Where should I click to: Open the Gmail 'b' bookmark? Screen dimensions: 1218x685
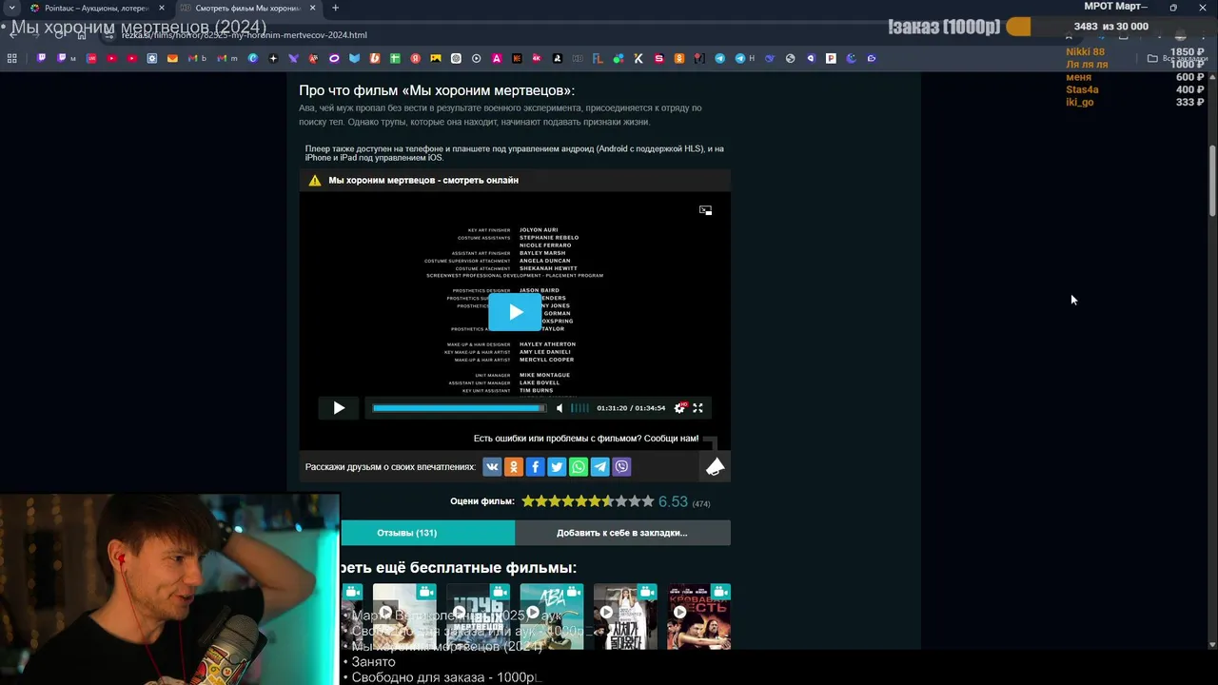tap(198, 58)
